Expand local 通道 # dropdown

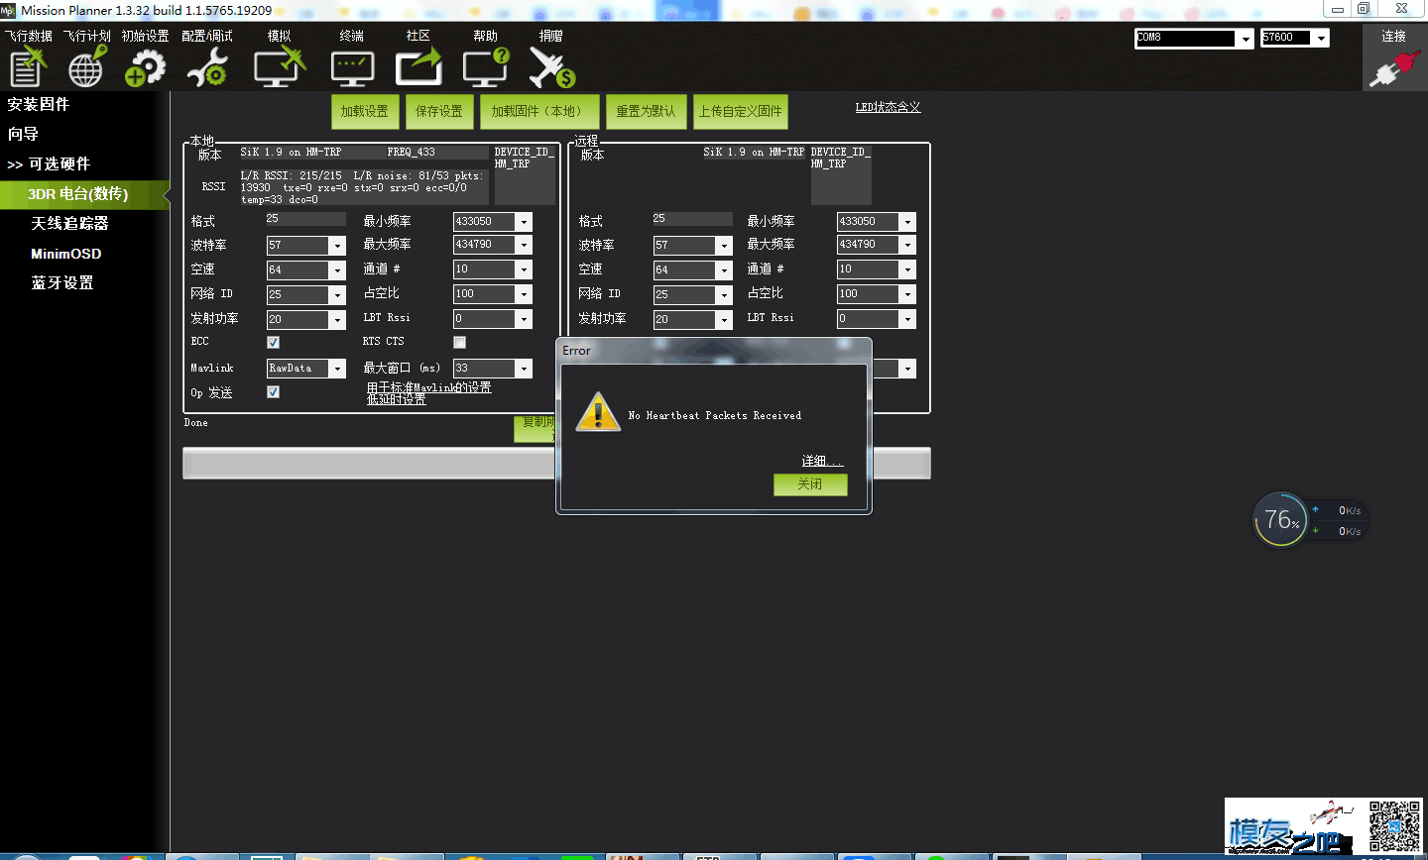click(x=524, y=269)
